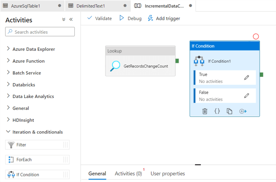The height and width of the screenshot is (182, 276).
Task: Click the add output arrow icon on If Condition
Action: coord(243,111)
